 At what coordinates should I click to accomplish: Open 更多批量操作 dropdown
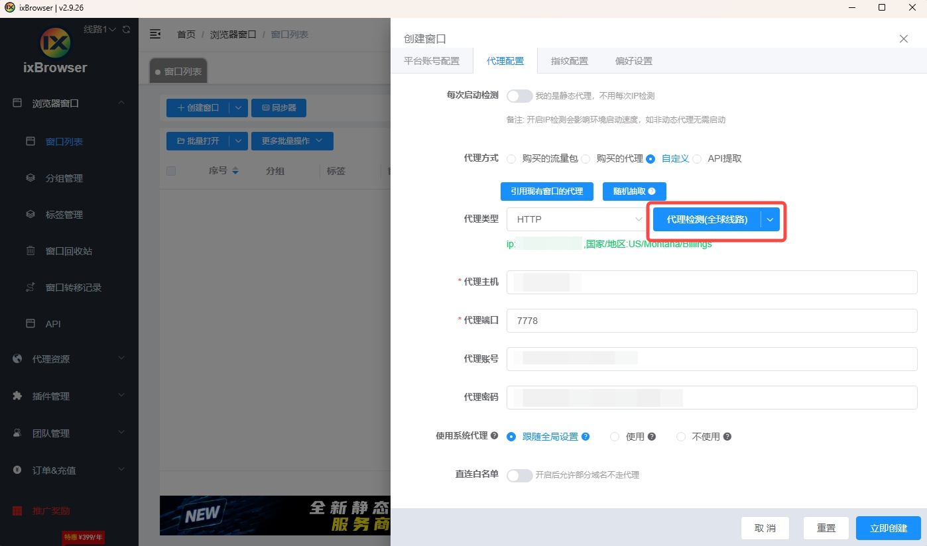coord(292,141)
